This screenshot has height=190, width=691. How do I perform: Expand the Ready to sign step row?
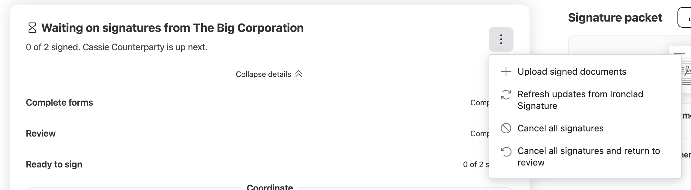pos(257,164)
